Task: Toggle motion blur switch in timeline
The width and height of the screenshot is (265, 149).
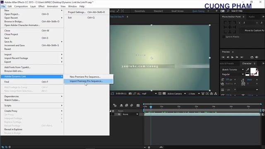Action: click(x=132, y=105)
